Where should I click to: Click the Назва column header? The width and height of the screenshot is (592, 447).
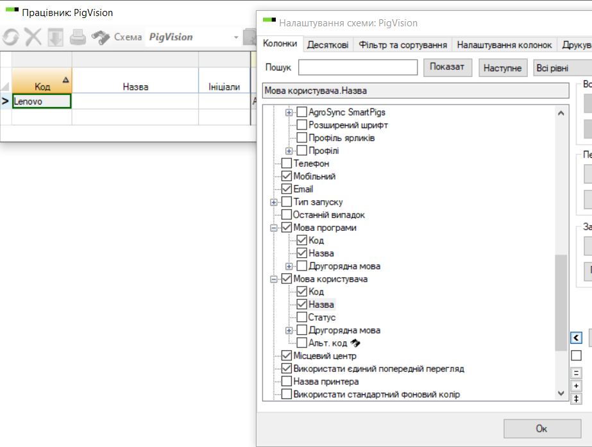point(135,80)
